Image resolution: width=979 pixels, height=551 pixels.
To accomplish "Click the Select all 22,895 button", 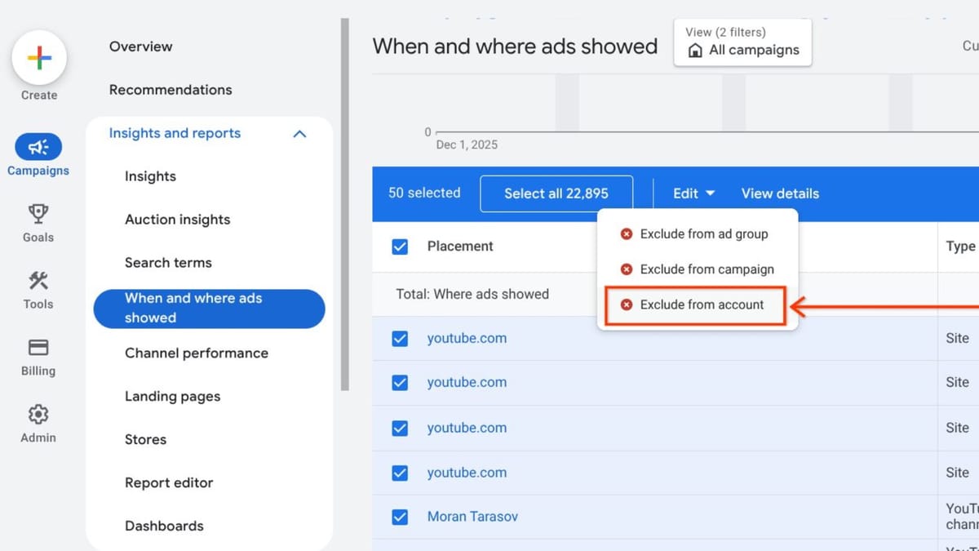I will click(x=556, y=193).
